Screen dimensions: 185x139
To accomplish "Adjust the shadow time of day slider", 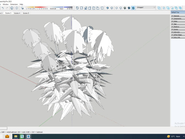I will (61, 7).
